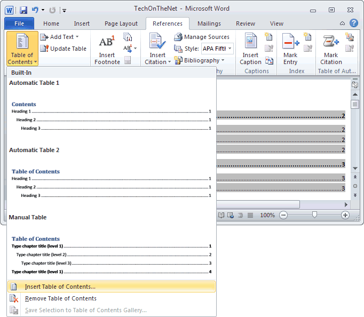This screenshot has width=364, height=317.
Task: Click the Mark Citation button
Action: (331, 49)
